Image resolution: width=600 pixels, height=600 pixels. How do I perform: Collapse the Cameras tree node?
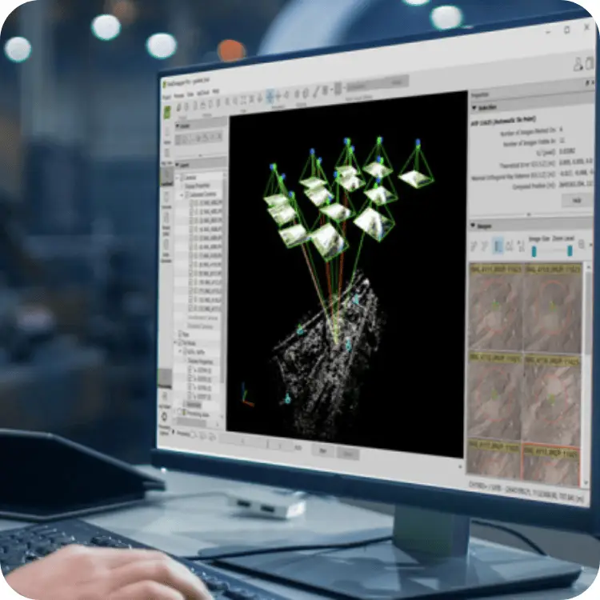coord(177,178)
